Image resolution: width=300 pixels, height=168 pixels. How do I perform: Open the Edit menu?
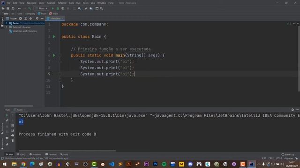point(15,3)
